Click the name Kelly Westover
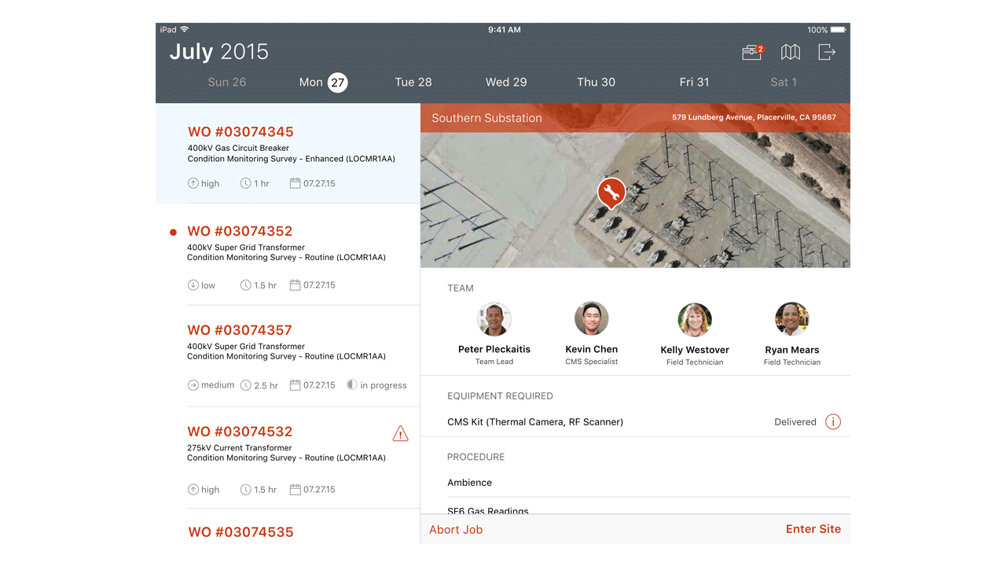Image resolution: width=1006 pixels, height=566 pixels. coord(695,350)
